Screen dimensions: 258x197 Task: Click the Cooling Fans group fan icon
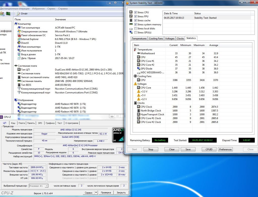[135, 76]
